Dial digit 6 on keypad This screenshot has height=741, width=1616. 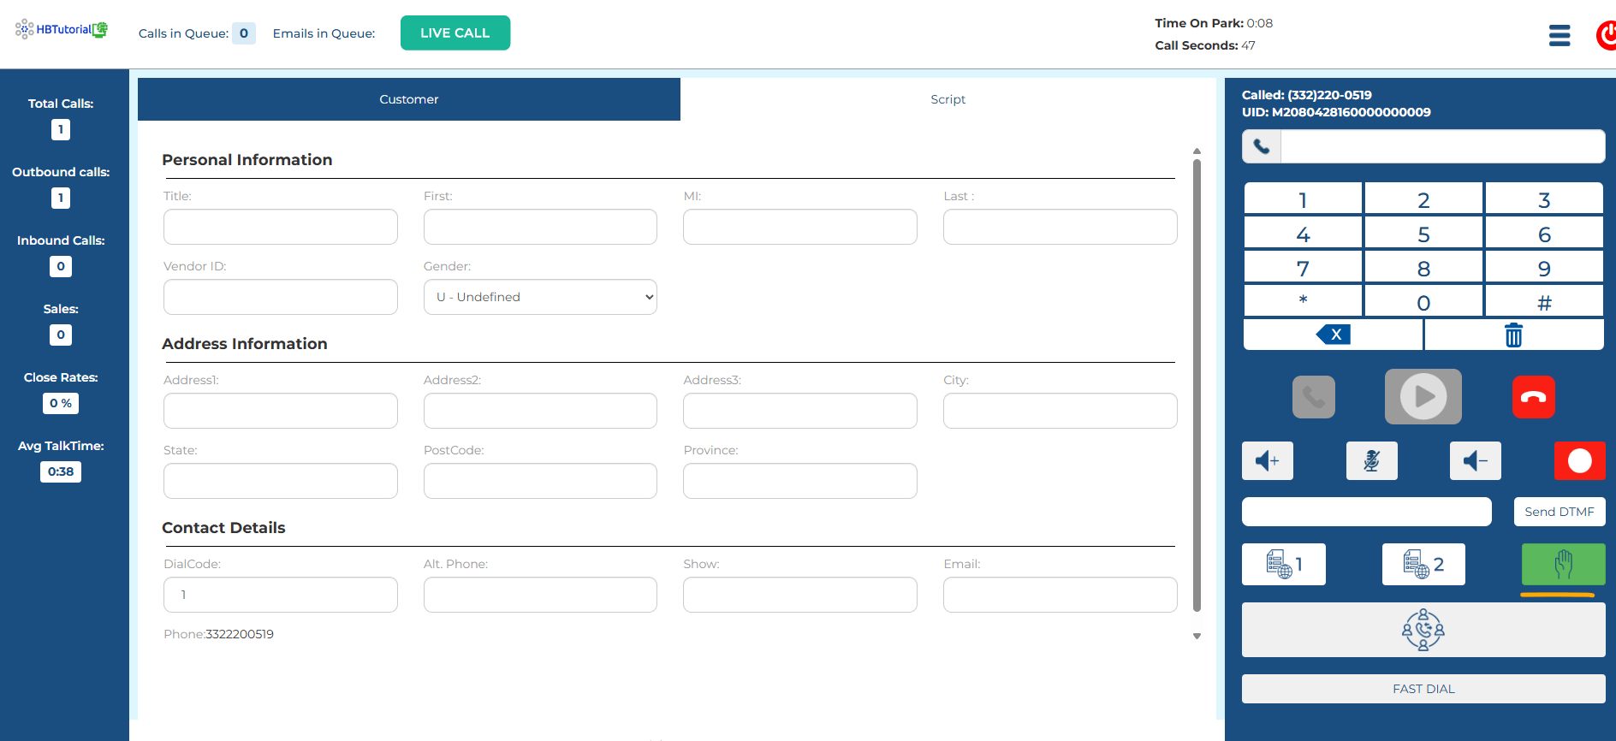1544,233
